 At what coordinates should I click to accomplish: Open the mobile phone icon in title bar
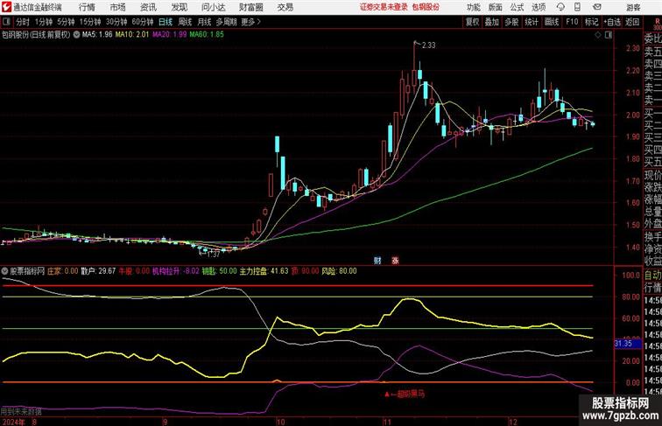click(x=577, y=7)
